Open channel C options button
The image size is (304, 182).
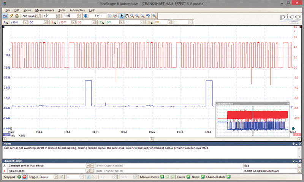tap(102, 22)
